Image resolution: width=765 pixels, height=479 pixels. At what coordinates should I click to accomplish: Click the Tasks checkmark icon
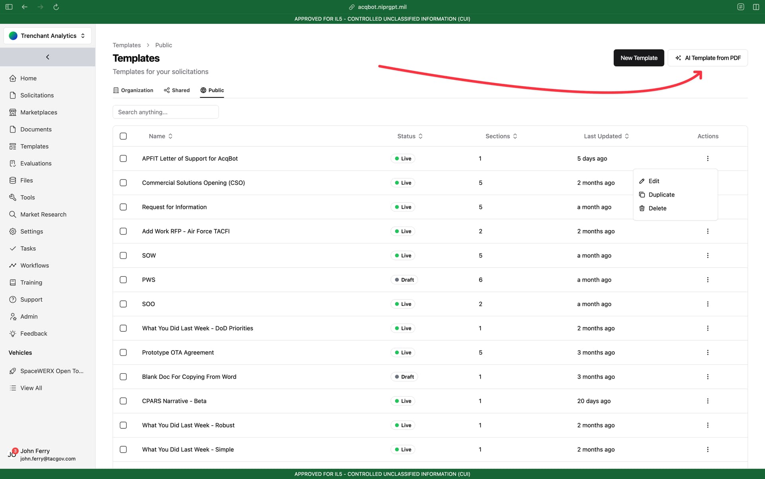tap(13, 248)
